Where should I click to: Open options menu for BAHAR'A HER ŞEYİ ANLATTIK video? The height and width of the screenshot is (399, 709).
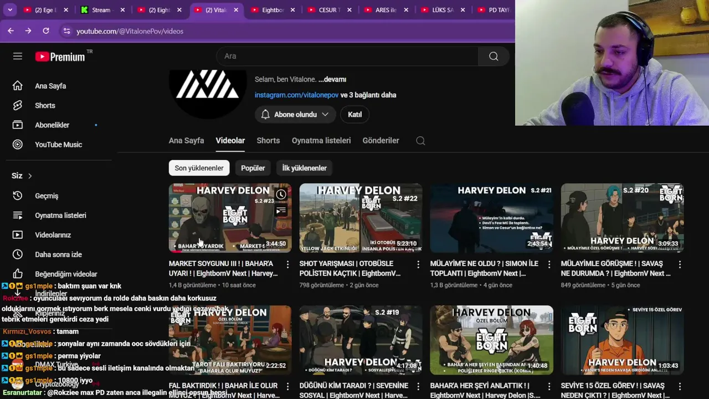[549, 386]
